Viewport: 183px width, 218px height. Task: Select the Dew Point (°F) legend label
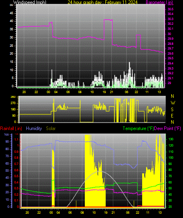168,128
